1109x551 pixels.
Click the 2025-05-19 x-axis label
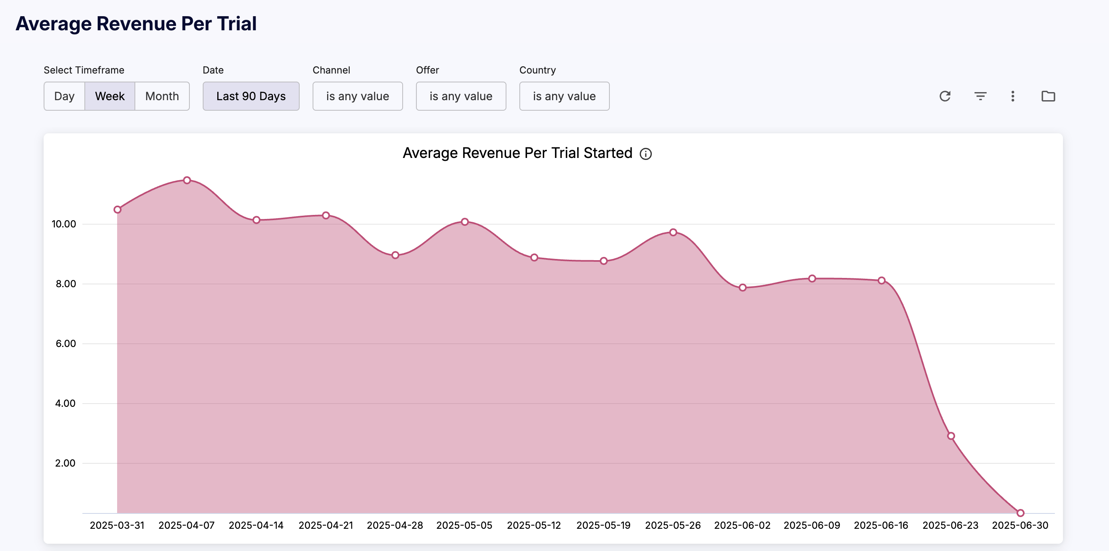(x=604, y=525)
